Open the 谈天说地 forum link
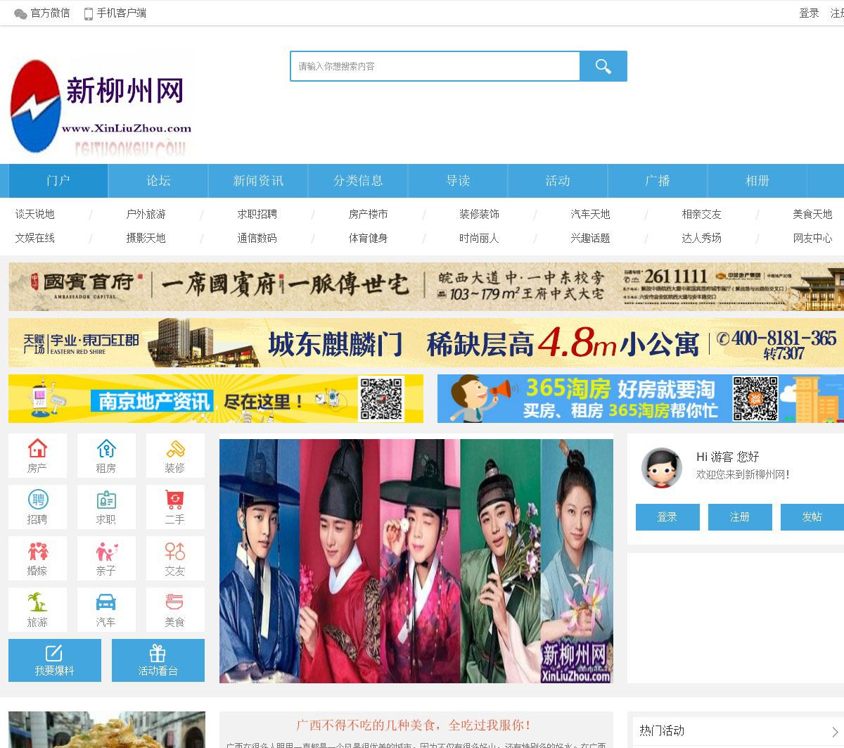This screenshot has width=844, height=748. 35,214
